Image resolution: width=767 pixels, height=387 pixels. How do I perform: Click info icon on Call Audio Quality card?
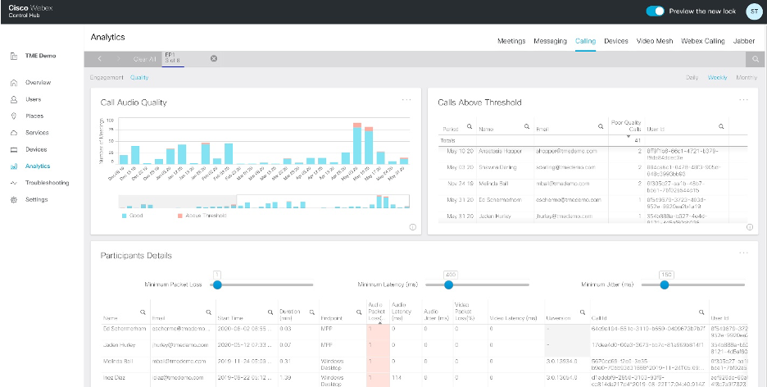tap(412, 227)
